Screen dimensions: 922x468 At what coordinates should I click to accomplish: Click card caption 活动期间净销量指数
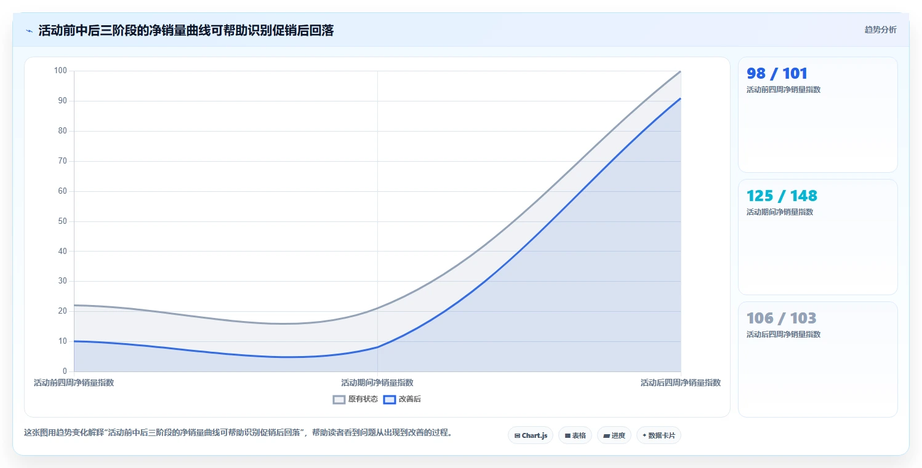[x=780, y=212]
